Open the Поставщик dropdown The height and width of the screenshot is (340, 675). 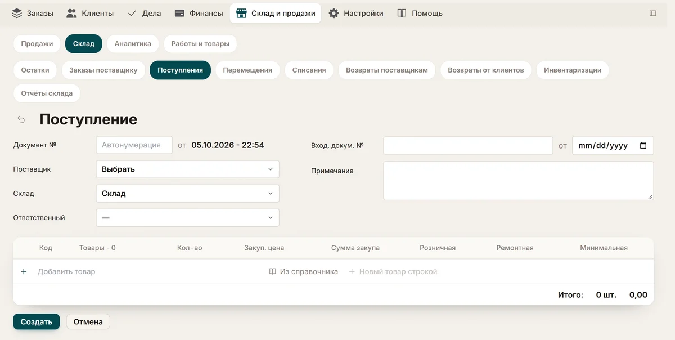[x=188, y=169]
